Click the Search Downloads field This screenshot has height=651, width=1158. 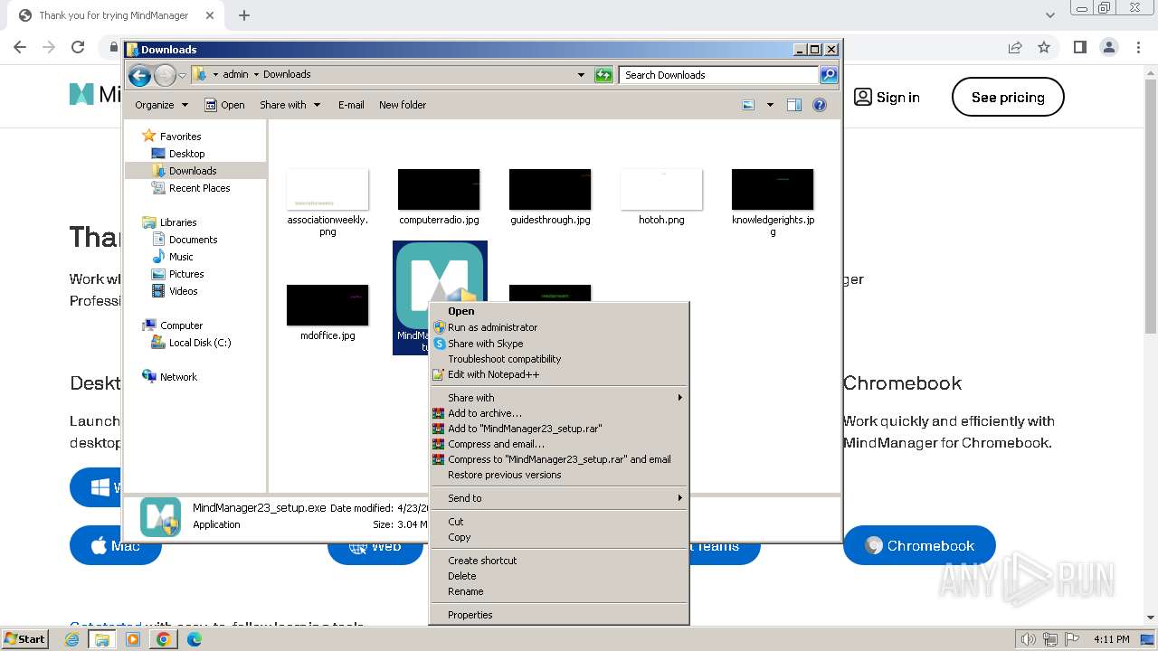719,75
